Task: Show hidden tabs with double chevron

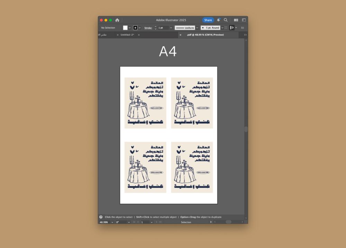Action: 245,35
